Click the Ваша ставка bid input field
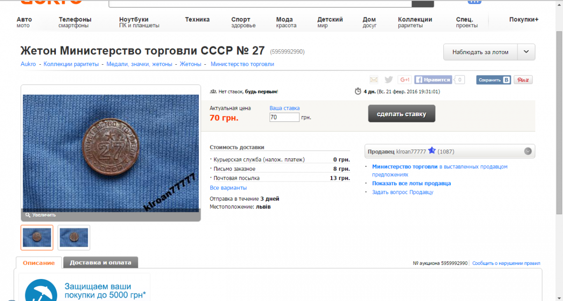Image resolution: width=563 pixels, height=301 pixels. tap(284, 117)
